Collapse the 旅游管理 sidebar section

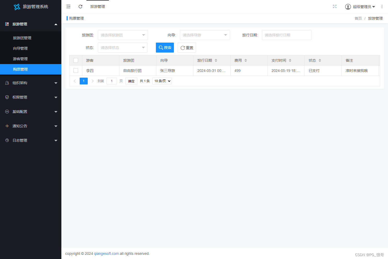click(31, 24)
